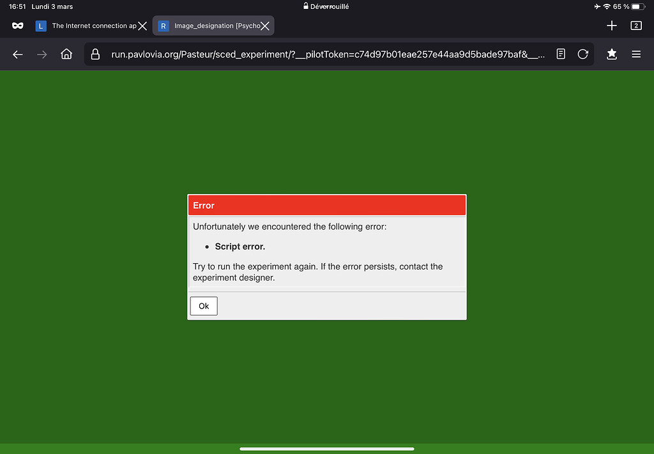654x454 pixels.
Task: Close the "Image_designation" tab
Action: tap(265, 26)
